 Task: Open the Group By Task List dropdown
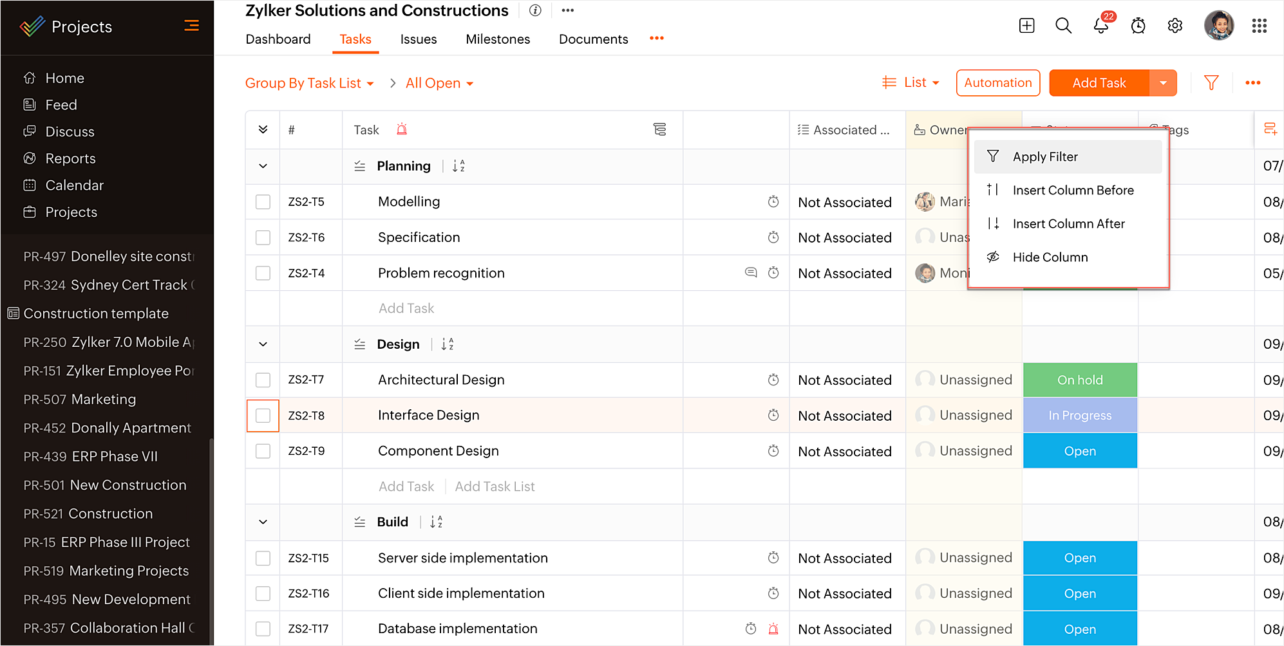(x=309, y=84)
